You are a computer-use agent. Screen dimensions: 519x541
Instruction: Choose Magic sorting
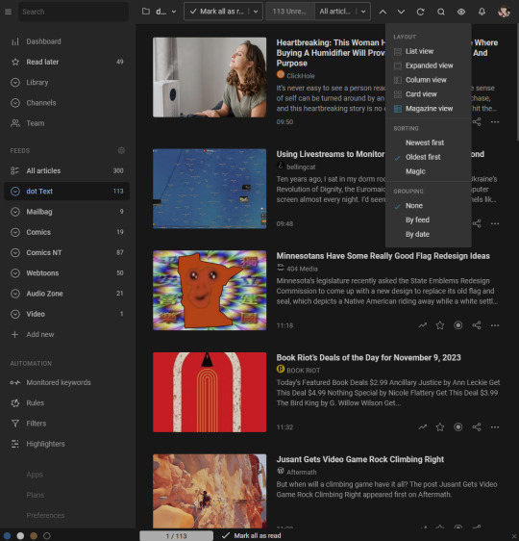428,171
